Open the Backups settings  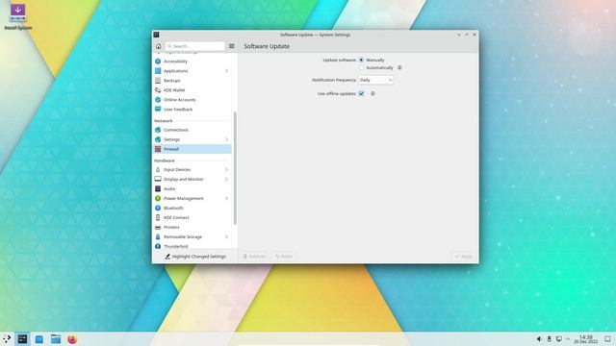click(192, 81)
